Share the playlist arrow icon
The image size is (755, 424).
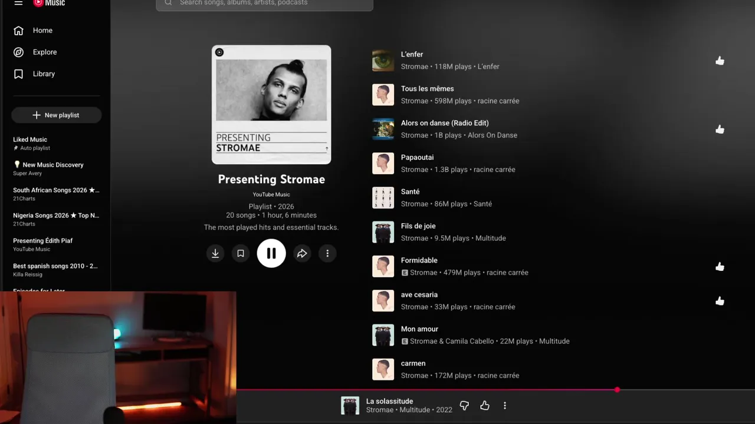302,253
